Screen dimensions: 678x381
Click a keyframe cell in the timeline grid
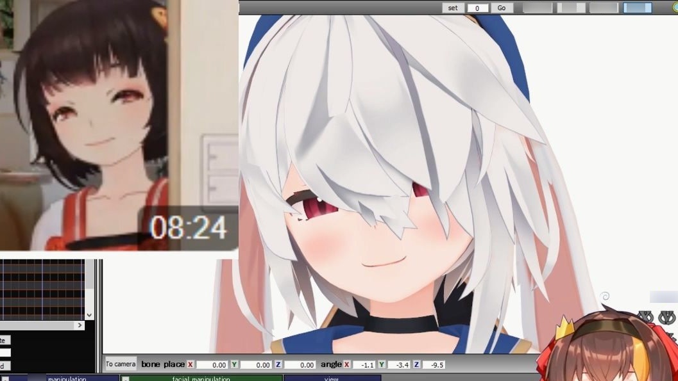coord(43,289)
